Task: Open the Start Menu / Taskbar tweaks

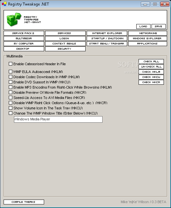Action: coord(107,43)
